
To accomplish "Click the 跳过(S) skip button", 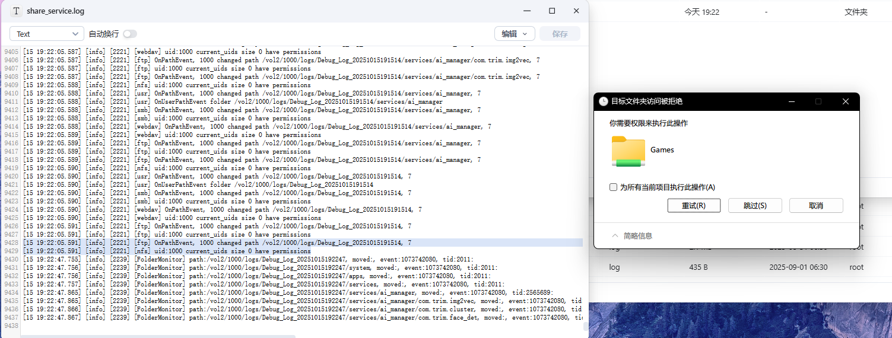I will click(x=755, y=205).
